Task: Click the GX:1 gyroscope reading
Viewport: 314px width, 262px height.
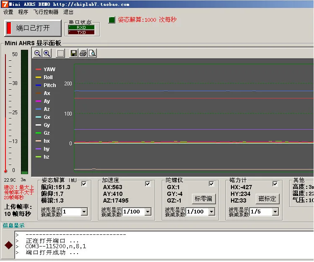Action: point(173,187)
